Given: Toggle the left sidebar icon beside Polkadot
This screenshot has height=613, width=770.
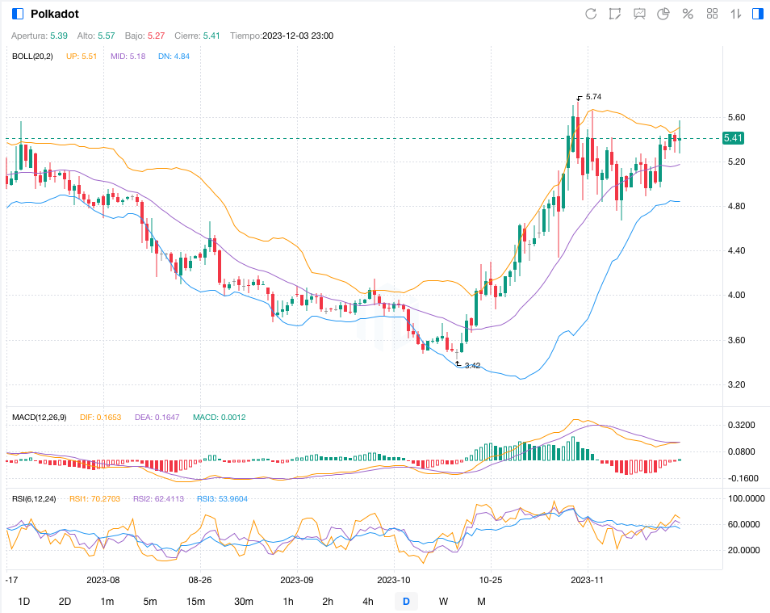Looking at the screenshot, I should pos(18,14).
